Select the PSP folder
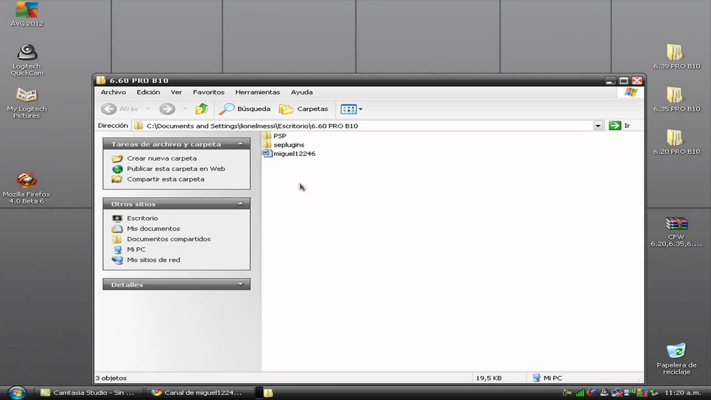The height and width of the screenshot is (400, 711). coord(274,136)
